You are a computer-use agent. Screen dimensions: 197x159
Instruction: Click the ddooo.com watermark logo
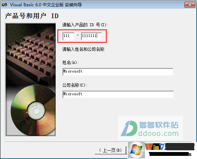pos(150,128)
